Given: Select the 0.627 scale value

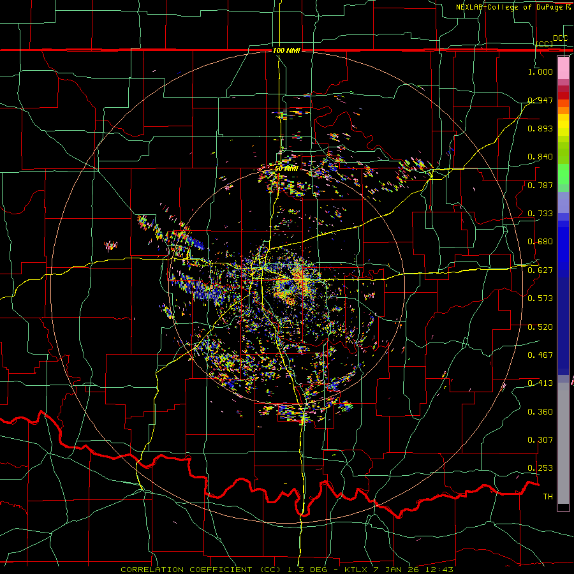Looking at the screenshot, I should coord(540,270).
